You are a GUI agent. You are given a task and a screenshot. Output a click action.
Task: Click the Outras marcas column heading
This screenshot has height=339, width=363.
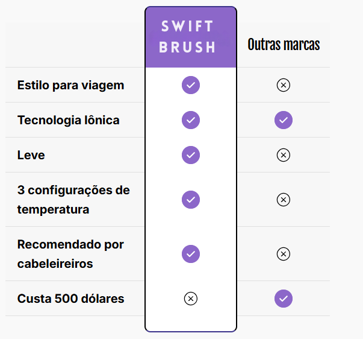284,44
